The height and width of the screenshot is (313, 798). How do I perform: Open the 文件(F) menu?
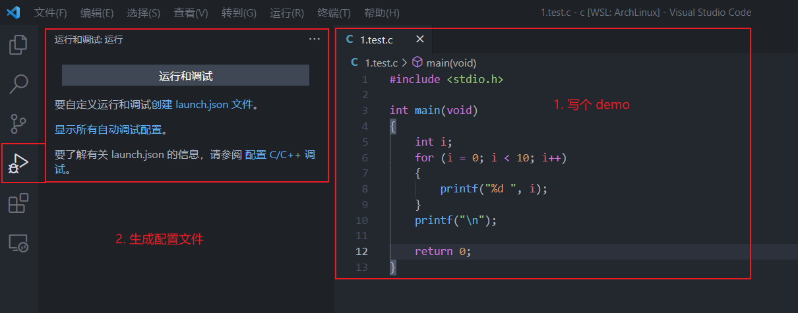[50, 13]
